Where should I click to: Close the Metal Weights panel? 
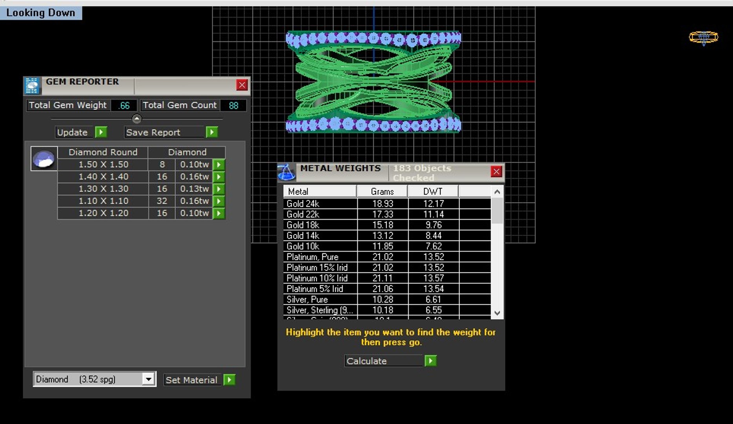[496, 172]
